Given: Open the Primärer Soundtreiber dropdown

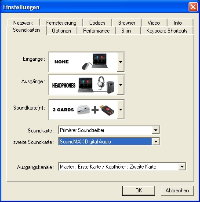Looking at the screenshot, I should [x=156, y=130].
